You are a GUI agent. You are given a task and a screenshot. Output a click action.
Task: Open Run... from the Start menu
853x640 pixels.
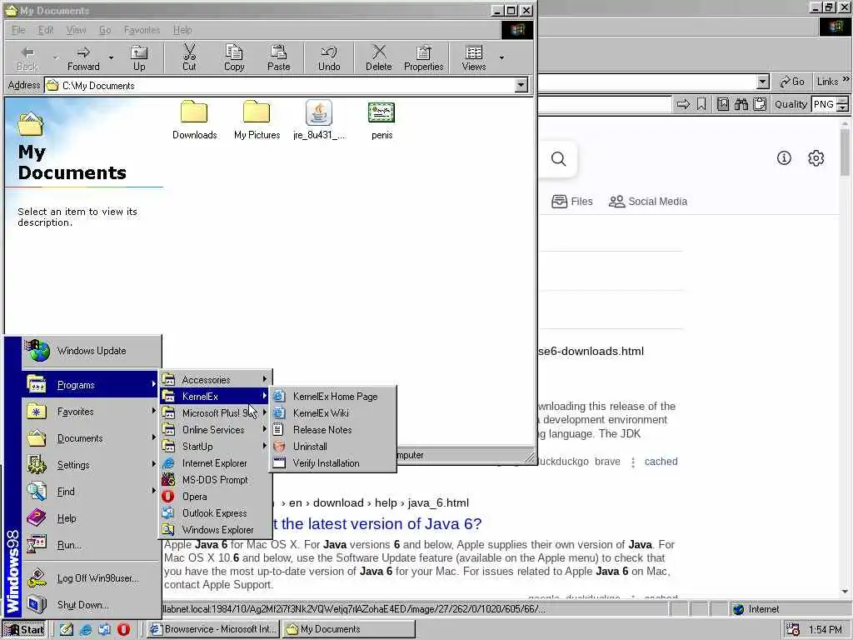pos(92,545)
